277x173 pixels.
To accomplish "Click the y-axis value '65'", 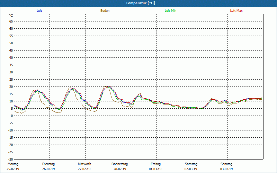I will point(11,21).
